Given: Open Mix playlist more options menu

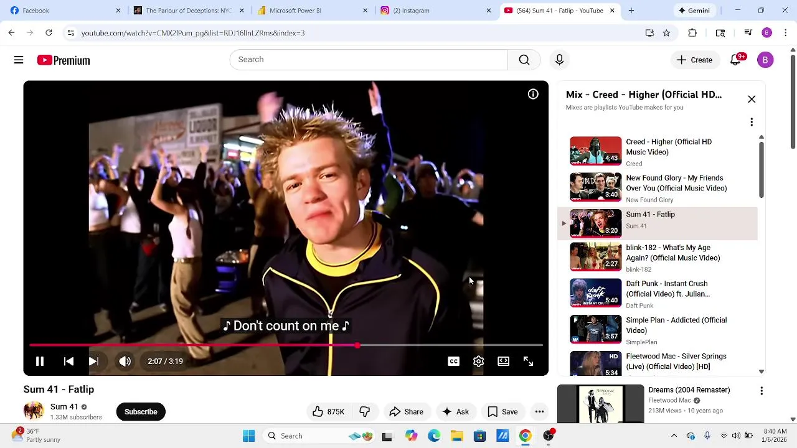Looking at the screenshot, I should [752, 122].
